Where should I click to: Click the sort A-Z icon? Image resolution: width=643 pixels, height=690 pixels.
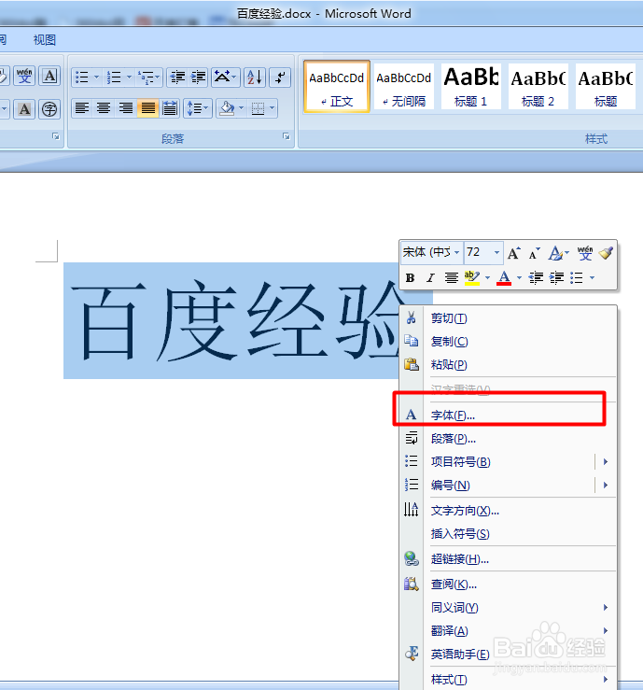tap(255, 77)
